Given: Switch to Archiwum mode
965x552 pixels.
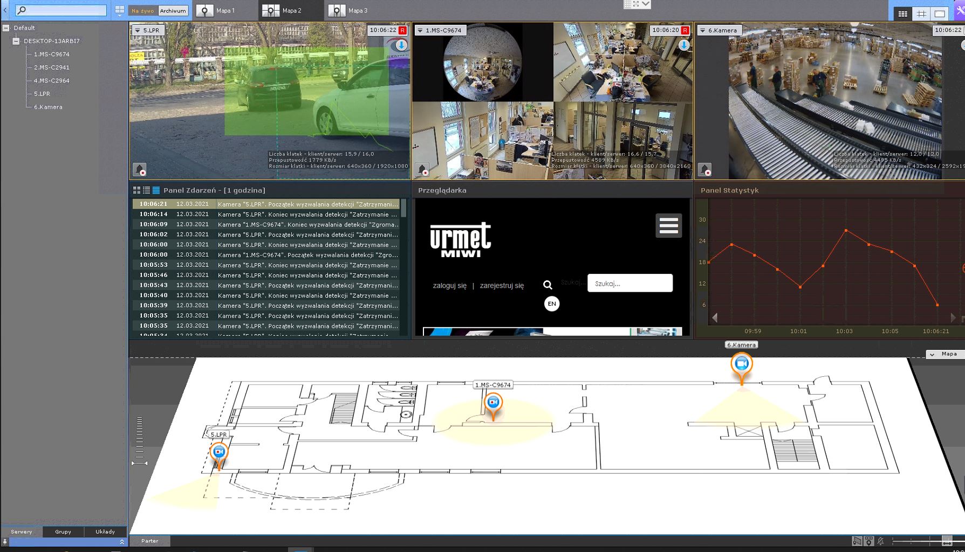Looking at the screenshot, I should (x=173, y=11).
